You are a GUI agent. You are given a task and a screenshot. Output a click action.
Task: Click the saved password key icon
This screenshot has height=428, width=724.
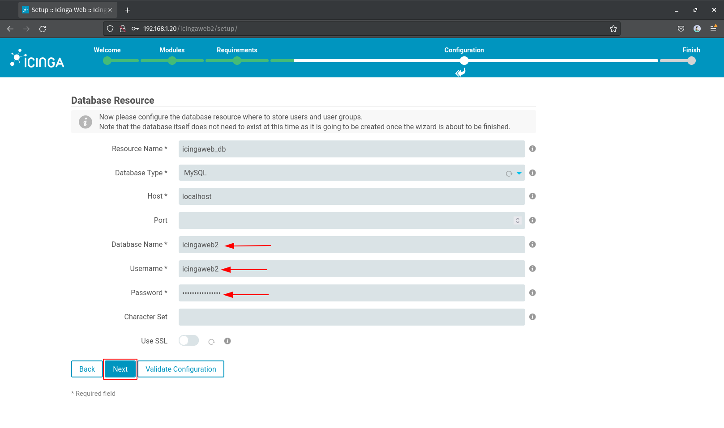point(135,29)
